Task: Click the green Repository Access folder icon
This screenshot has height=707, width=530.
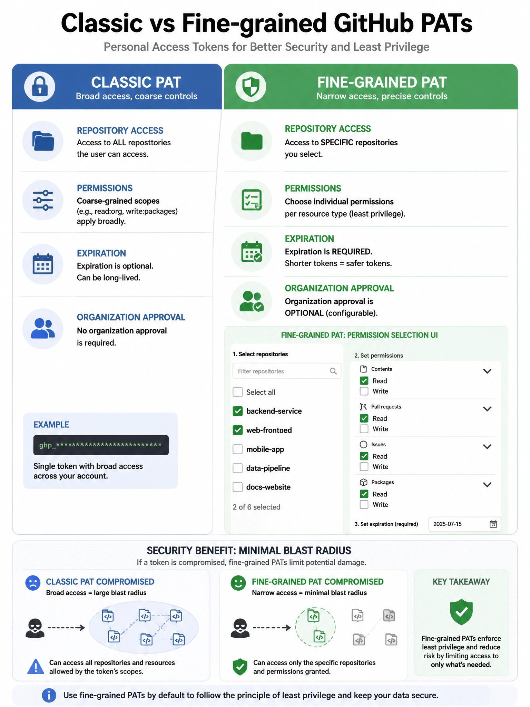Action: [x=252, y=141]
